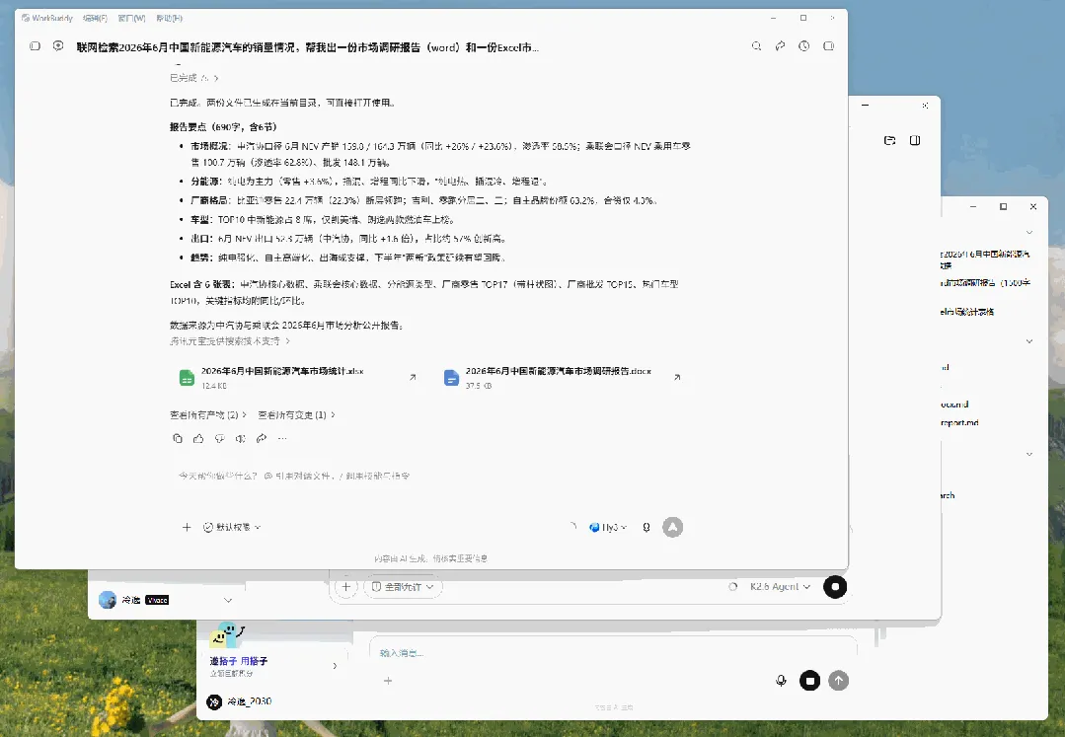Copy the response with the copy icon
This screenshot has width=1065, height=737.
pos(178,438)
